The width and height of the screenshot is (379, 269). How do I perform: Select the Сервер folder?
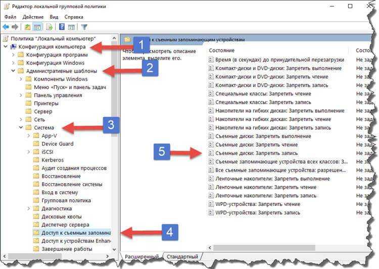43,112
